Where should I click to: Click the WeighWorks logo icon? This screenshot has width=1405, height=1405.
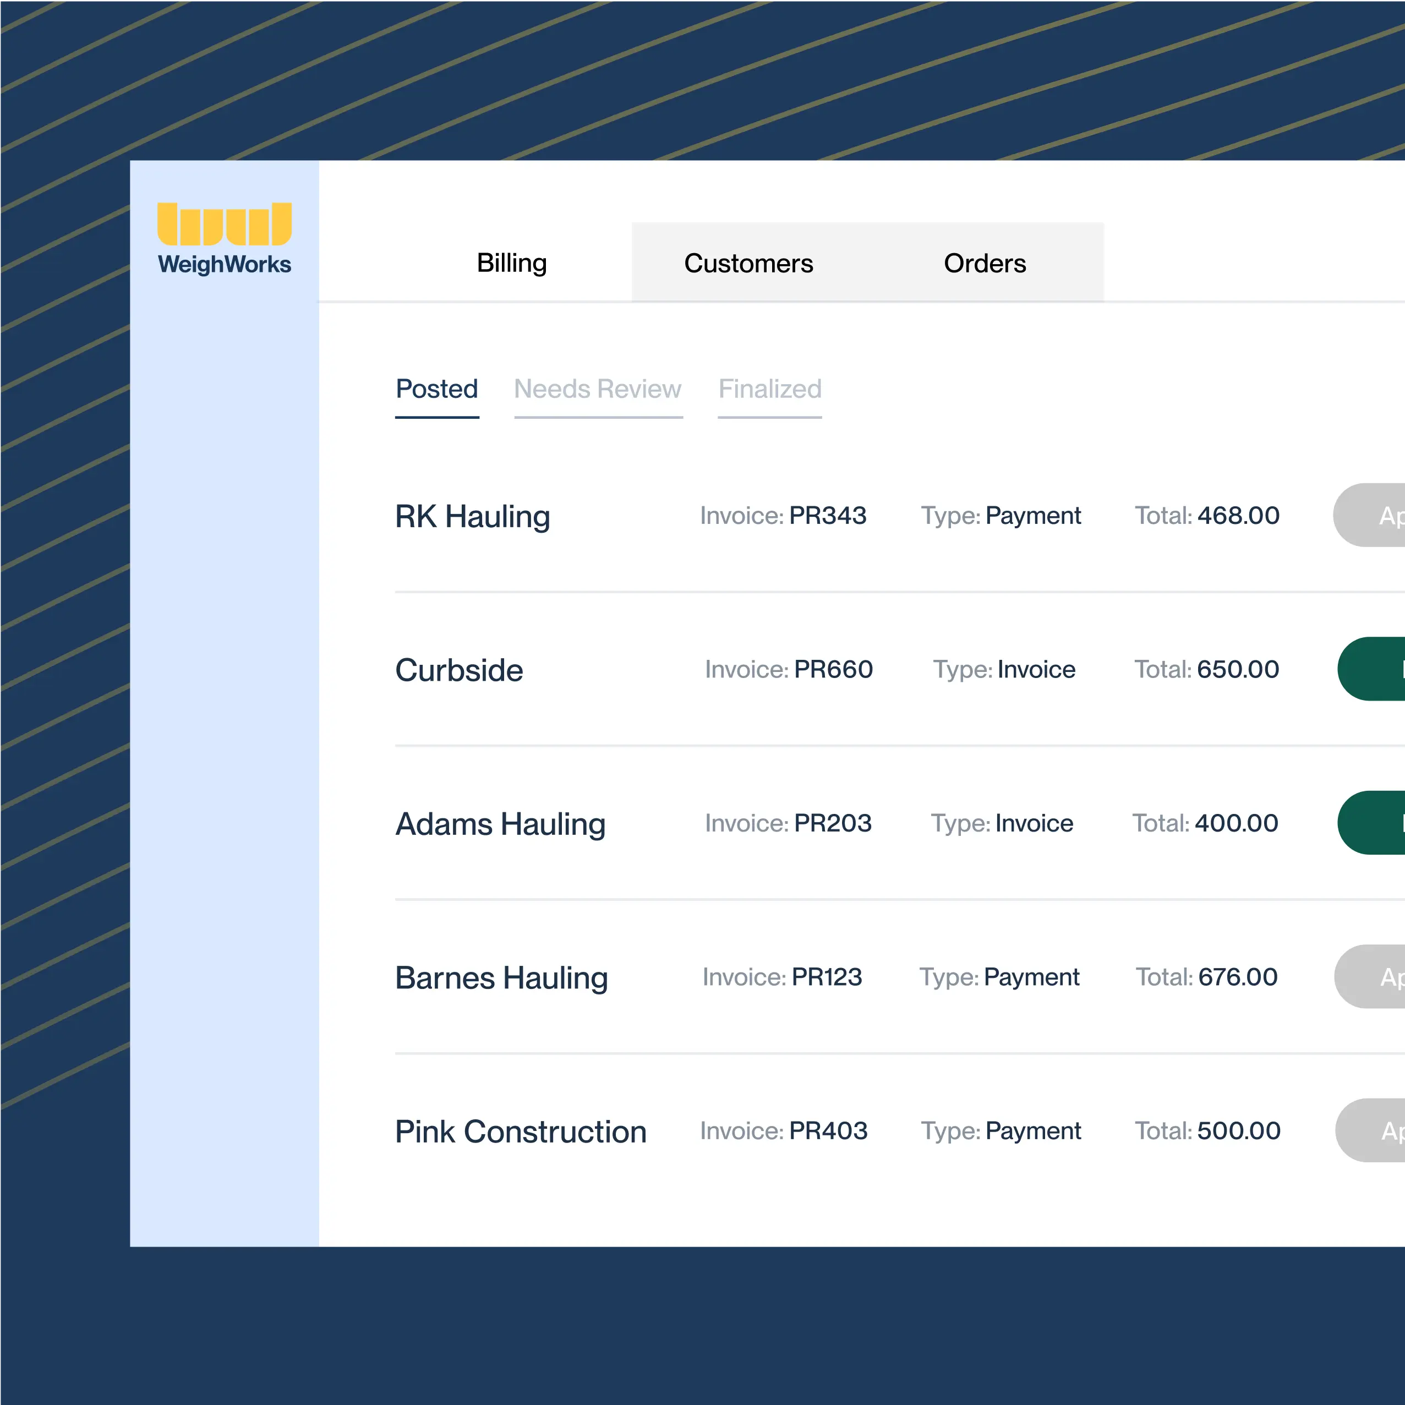pos(224,224)
